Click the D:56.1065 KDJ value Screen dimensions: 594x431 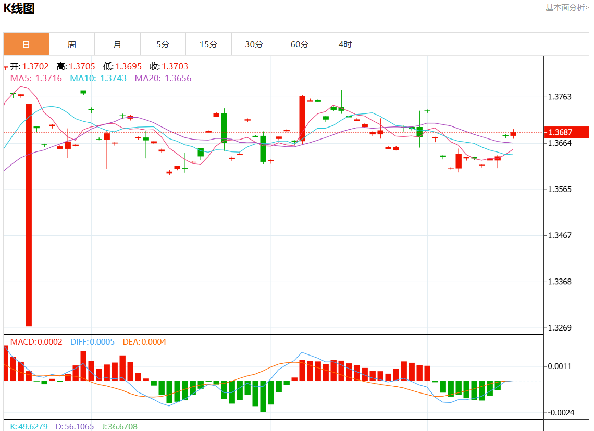(x=75, y=426)
